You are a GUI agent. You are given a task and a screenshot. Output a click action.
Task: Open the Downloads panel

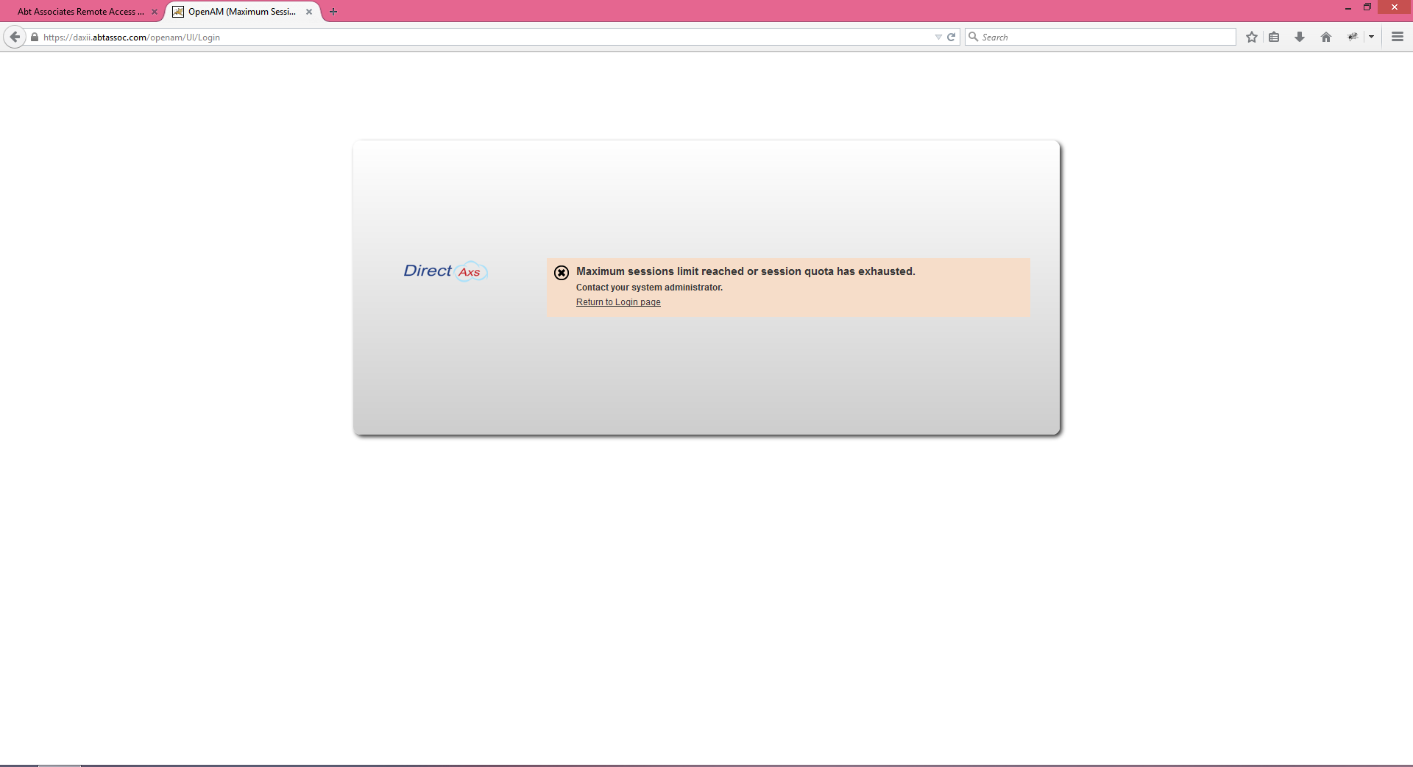1300,37
